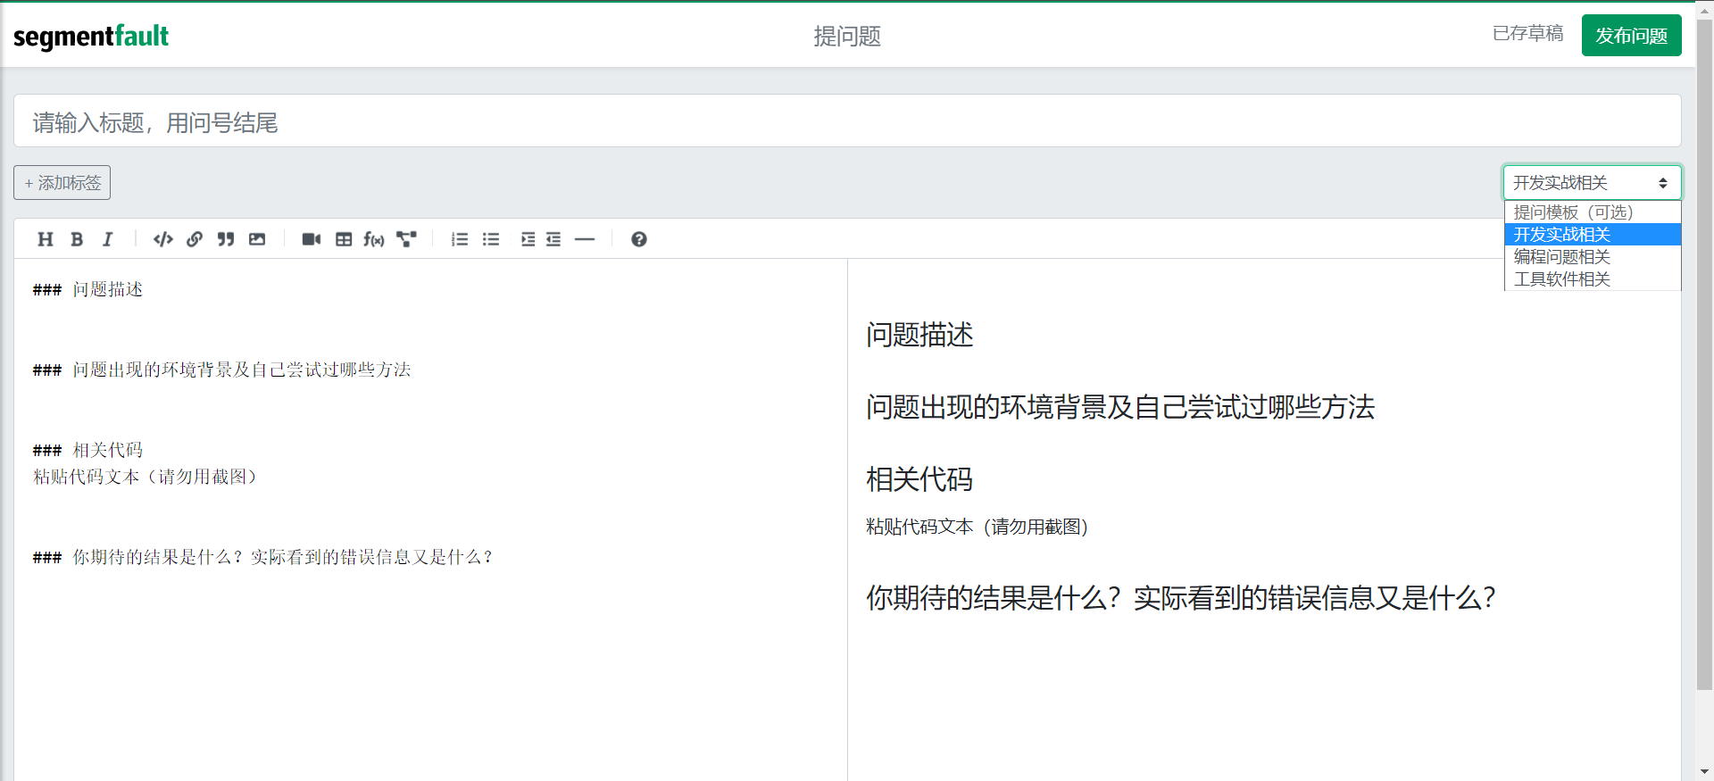Click the preview heading 问题描述
Image resolution: width=1714 pixels, height=781 pixels.
pyautogui.click(x=919, y=335)
